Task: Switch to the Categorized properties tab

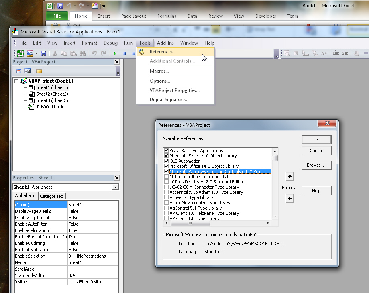Action: (x=51, y=196)
